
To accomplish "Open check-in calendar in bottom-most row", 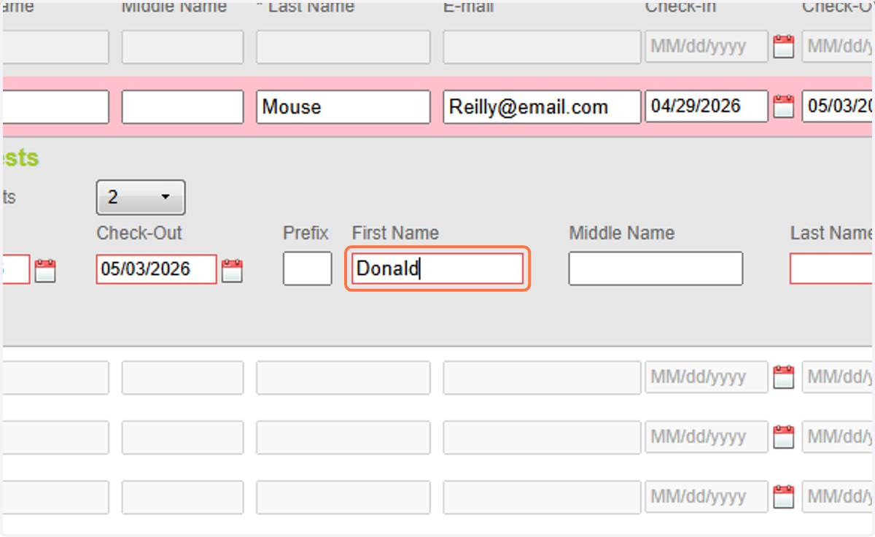I will point(783,497).
